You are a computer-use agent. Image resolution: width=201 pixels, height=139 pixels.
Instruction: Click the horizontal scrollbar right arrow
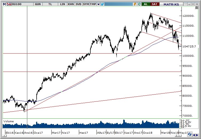179,136
